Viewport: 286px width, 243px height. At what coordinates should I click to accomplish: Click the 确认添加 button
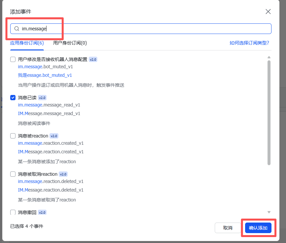click(x=258, y=228)
